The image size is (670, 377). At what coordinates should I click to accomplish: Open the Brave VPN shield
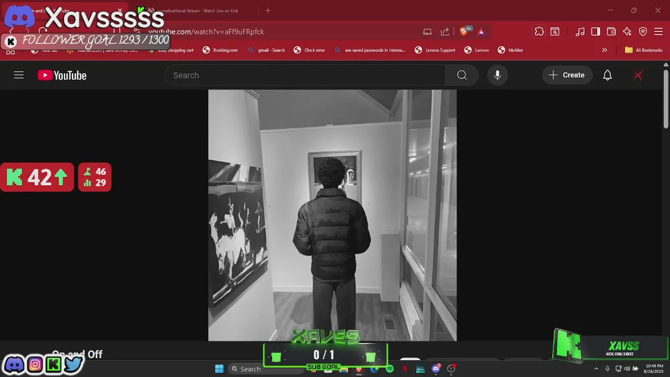coord(643,32)
